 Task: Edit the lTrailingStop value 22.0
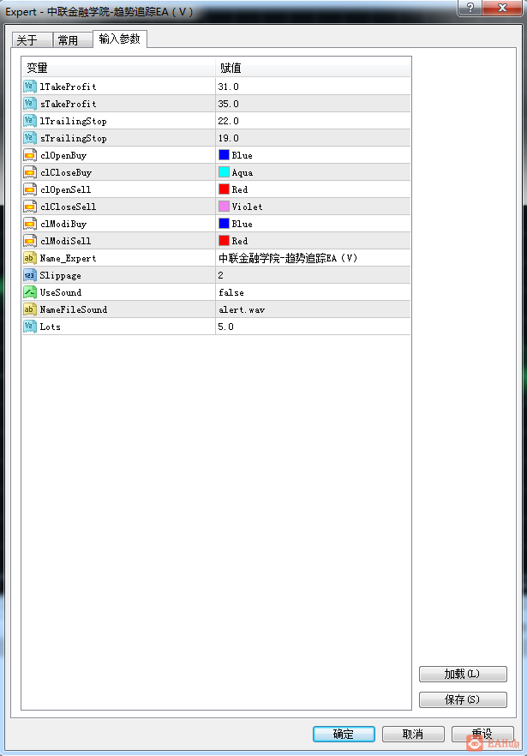pyautogui.click(x=313, y=121)
